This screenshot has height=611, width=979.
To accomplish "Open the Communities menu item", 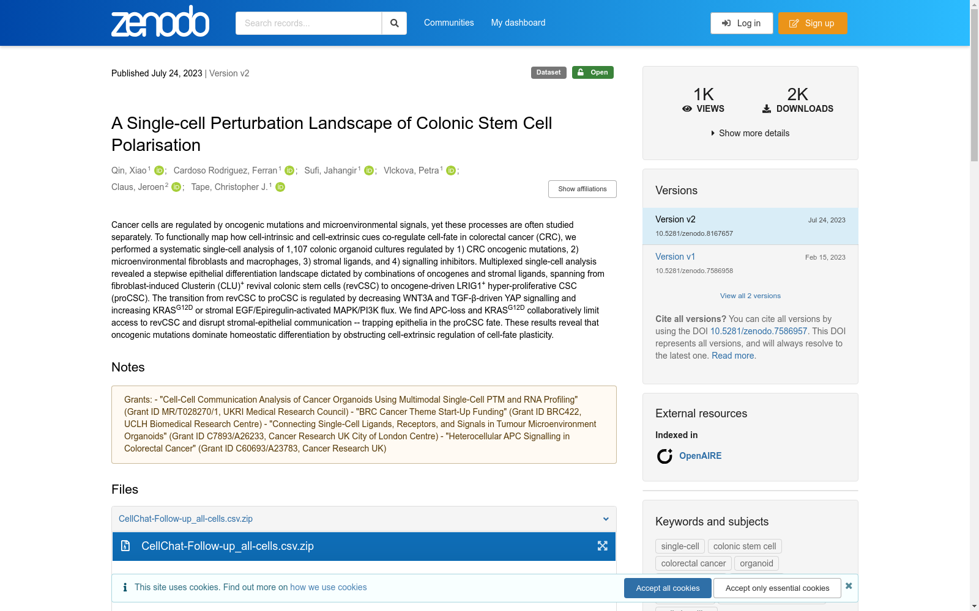I will pos(449,23).
